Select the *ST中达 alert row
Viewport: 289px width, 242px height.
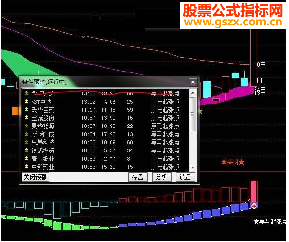click(105, 102)
